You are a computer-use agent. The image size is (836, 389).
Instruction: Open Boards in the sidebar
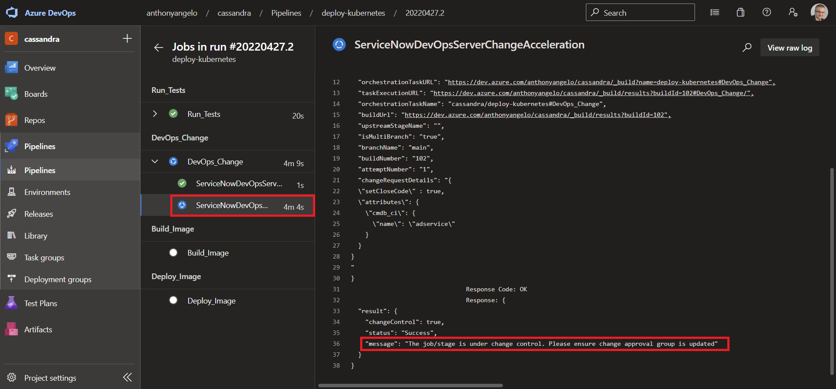[70, 94]
